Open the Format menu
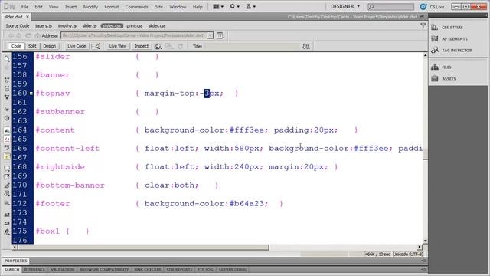 coord(111,7)
